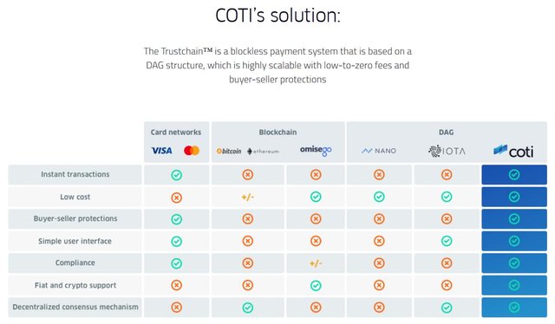Click the omisego +/- mark in Compliance row

coord(316,263)
